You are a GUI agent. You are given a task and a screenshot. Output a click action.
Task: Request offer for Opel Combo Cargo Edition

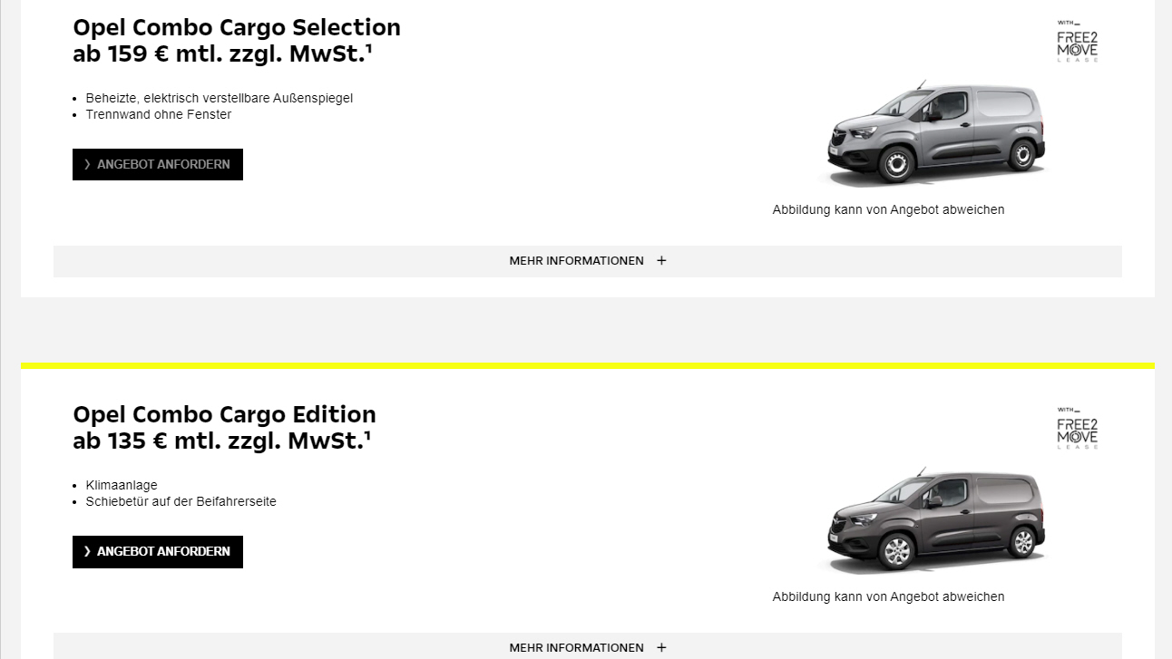(158, 551)
